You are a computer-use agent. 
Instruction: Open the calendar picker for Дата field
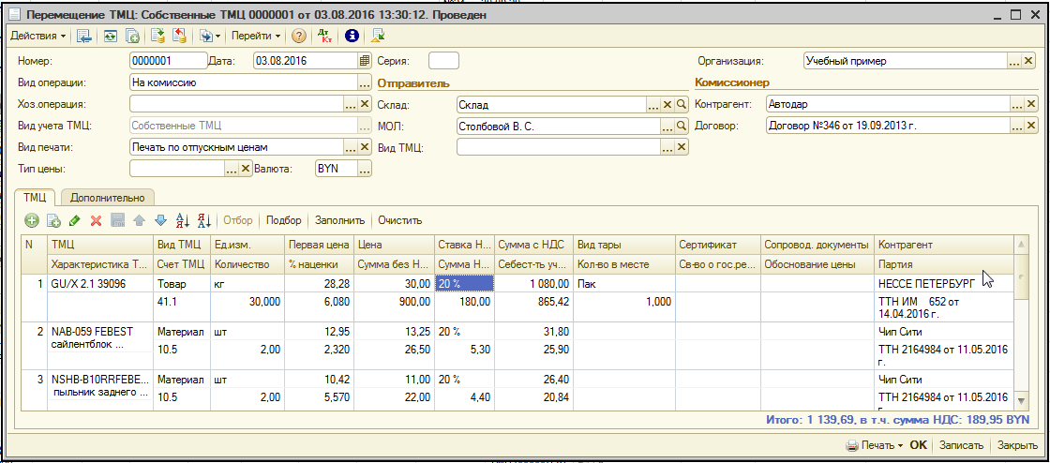(x=365, y=61)
